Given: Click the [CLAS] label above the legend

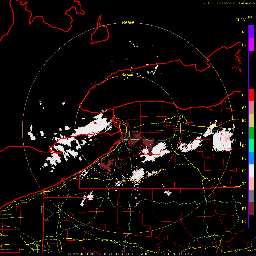Looking at the screenshot, I should click(x=240, y=20).
